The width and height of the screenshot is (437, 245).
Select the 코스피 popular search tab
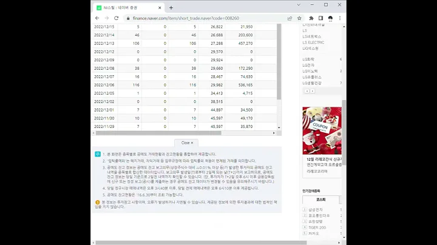click(x=321, y=200)
